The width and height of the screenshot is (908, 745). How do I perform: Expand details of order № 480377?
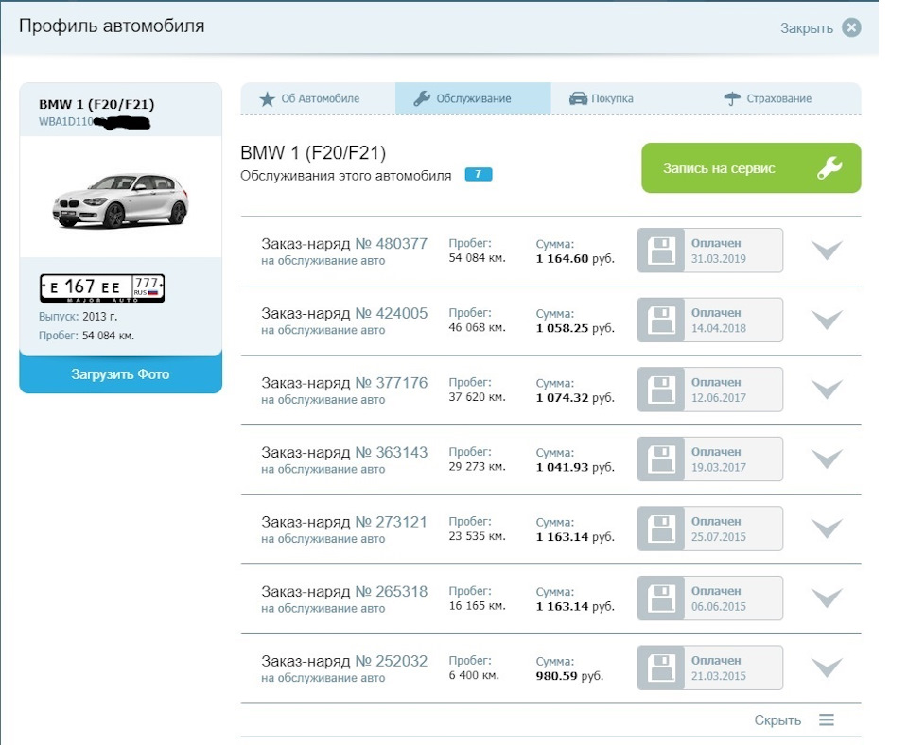click(827, 251)
